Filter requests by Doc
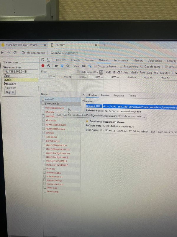177x237 pixels. coord(150,73)
